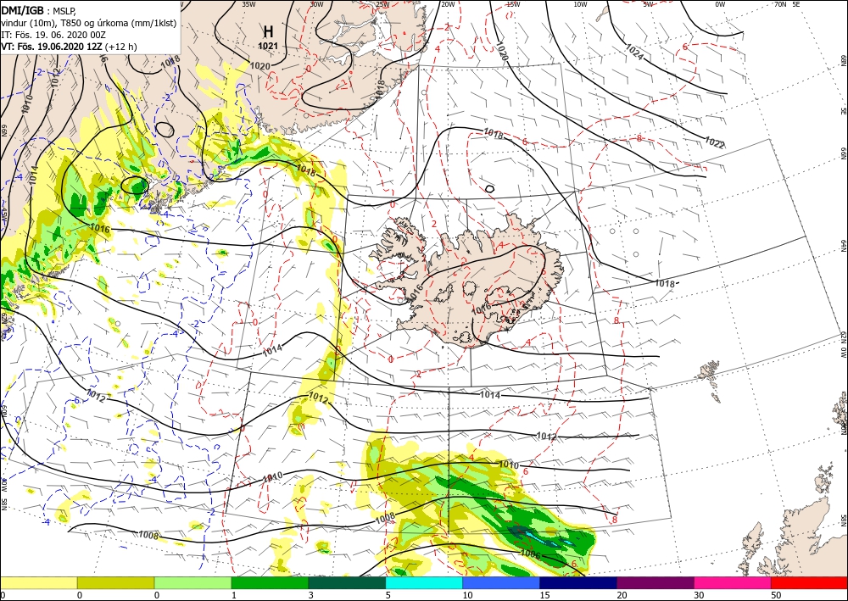
Task: Click the legend scale number '30'
Action: (698, 595)
